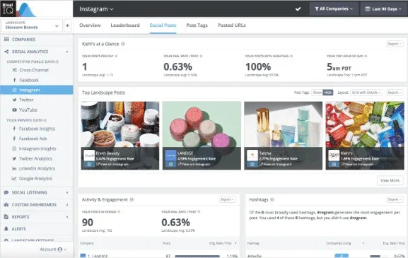Click info icon next to Activity & Engagement
The width and height of the screenshot is (408, 258).
coord(132,199)
